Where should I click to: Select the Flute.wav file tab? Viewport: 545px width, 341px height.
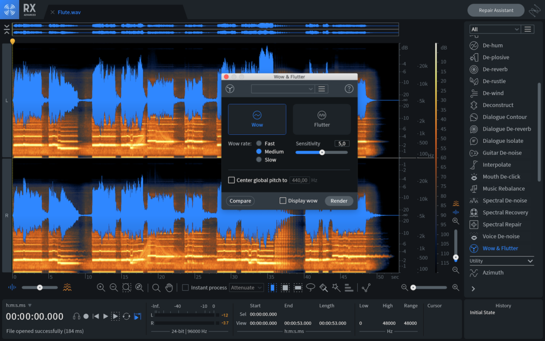coord(70,12)
